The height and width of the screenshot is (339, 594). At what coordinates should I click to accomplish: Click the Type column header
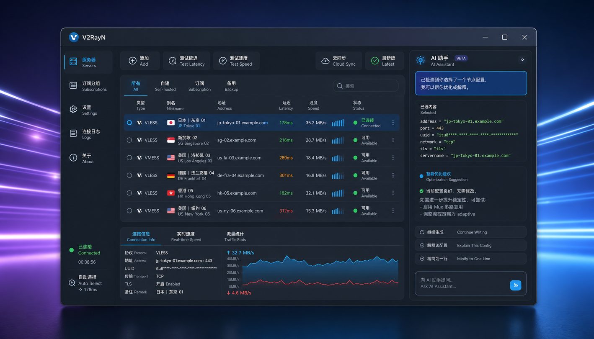pos(141,105)
